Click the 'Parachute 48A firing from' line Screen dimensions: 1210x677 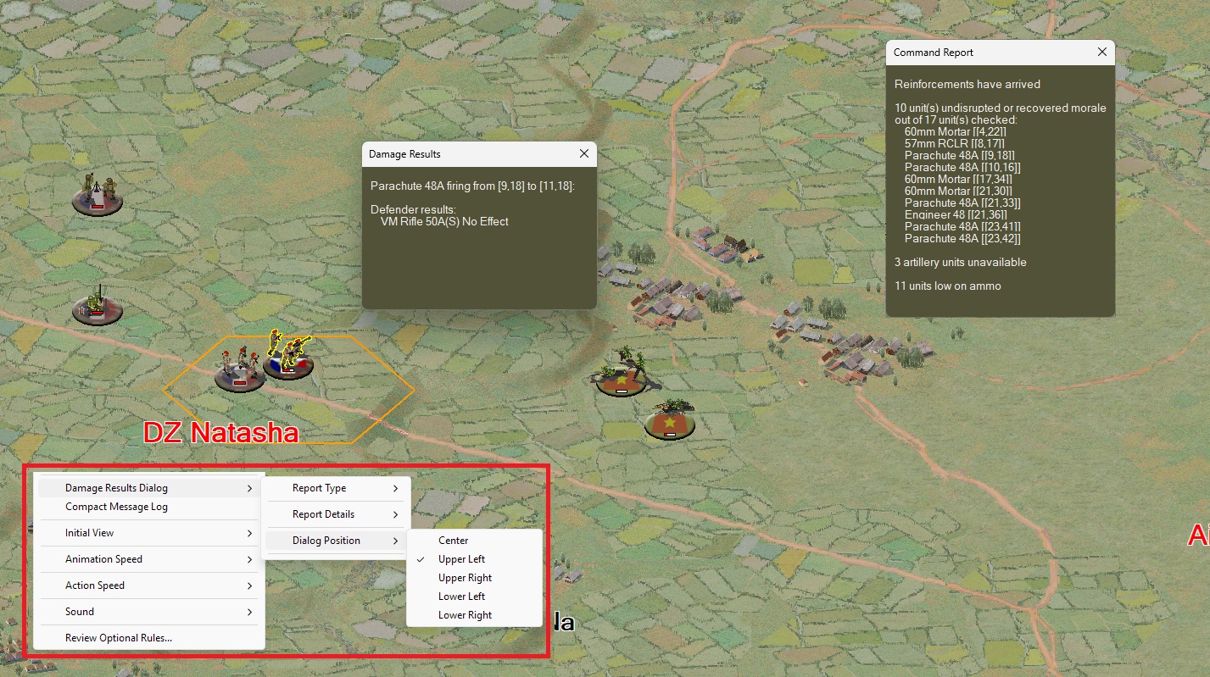coord(472,186)
